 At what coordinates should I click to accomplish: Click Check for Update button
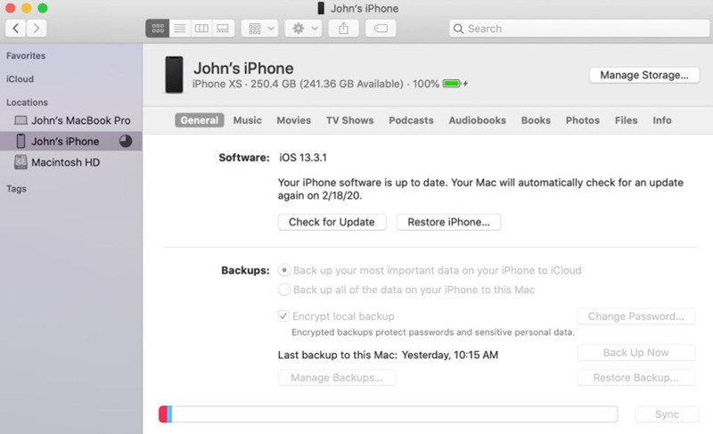pos(332,222)
